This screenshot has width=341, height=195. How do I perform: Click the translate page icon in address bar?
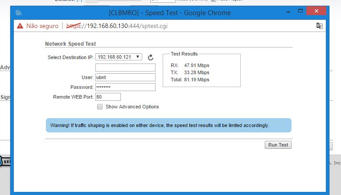pos(319,26)
